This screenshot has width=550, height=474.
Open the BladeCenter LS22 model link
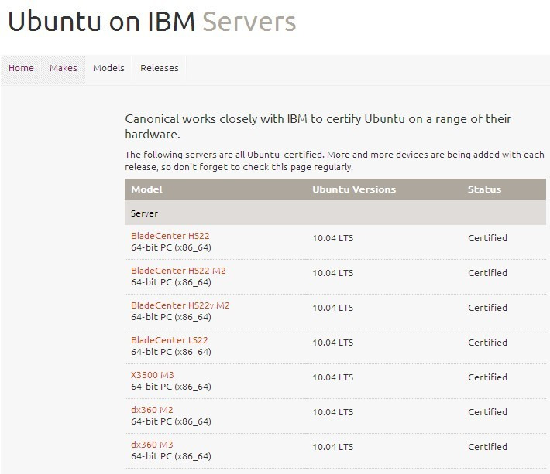point(170,340)
